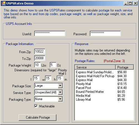Viewport: 139px width, 125px height.
Task: Sort by the Postage column header
Action: (x=125, y=67)
